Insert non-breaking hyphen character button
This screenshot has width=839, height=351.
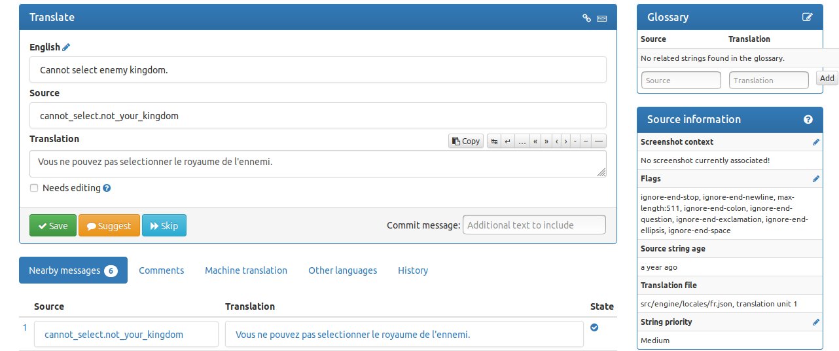click(575, 141)
